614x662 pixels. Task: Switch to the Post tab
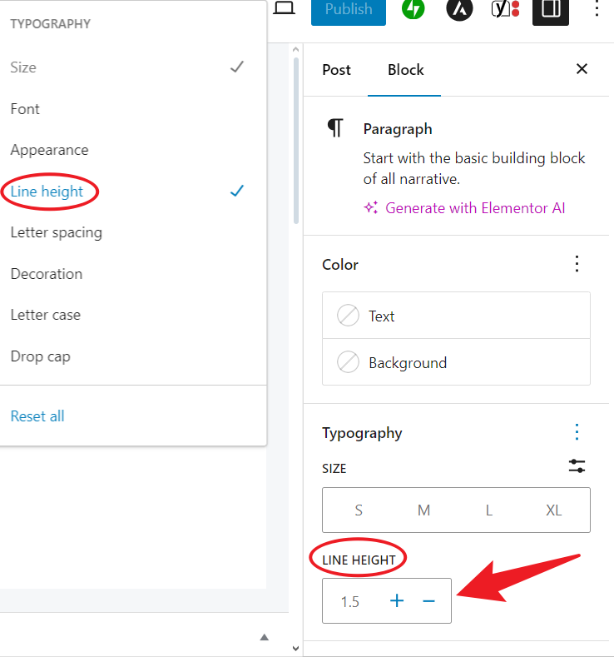(x=336, y=70)
